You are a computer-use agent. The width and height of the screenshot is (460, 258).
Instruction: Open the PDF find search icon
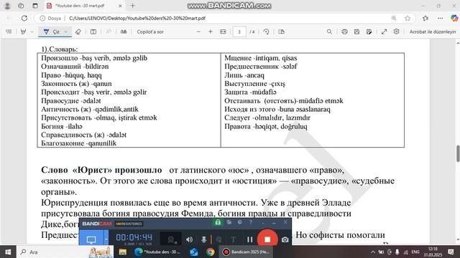click(x=329, y=32)
